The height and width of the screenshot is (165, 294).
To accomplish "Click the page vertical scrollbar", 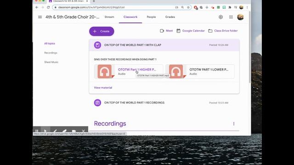I will 250,47.
